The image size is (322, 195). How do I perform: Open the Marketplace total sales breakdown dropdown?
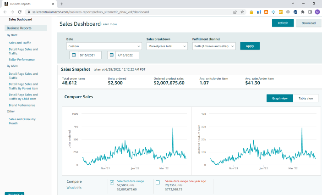[x=167, y=46]
